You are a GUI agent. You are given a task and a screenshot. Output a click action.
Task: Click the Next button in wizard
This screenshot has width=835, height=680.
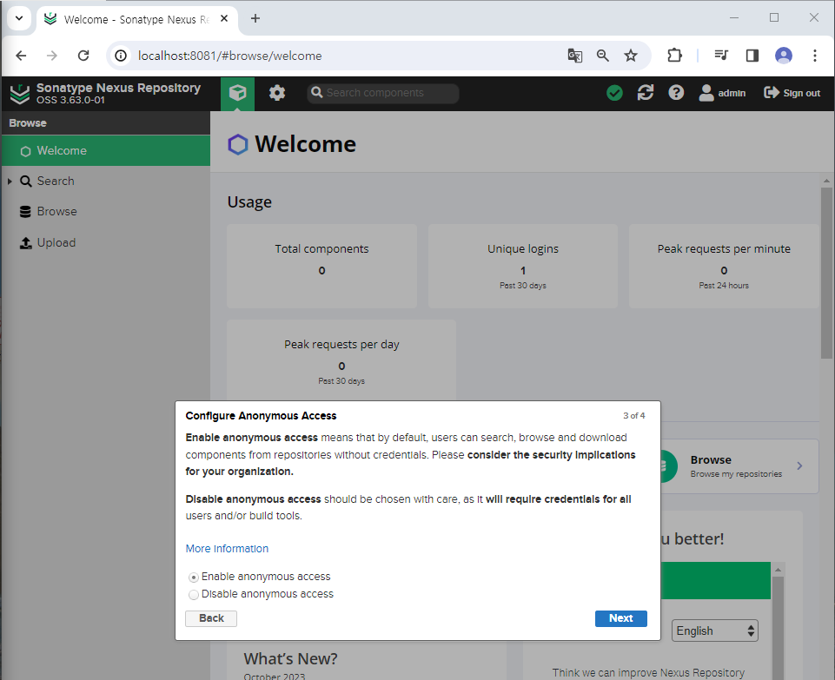tap(621, 618)
